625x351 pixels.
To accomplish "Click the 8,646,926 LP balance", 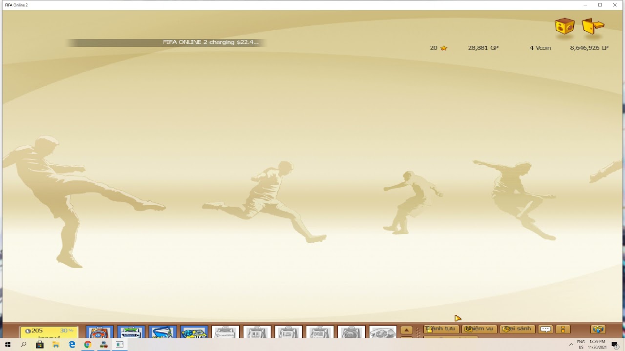I will (x=589, y=48).
